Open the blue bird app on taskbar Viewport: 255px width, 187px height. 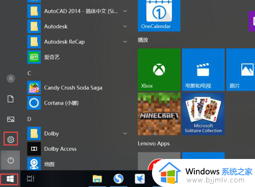click(140, 179)
